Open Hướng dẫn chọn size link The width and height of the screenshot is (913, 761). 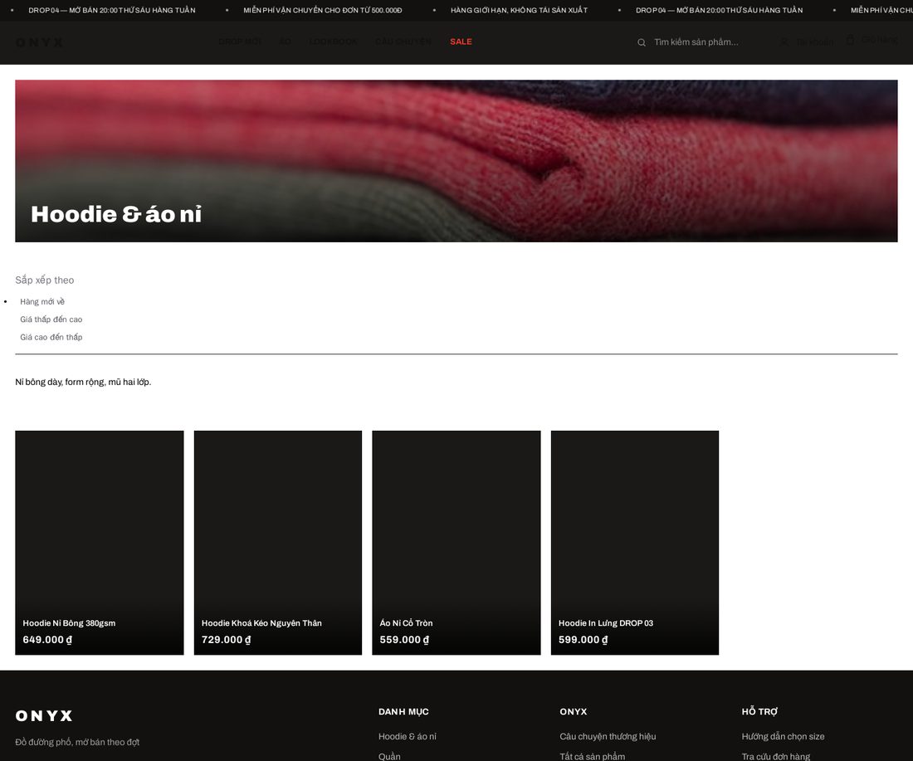784,737
